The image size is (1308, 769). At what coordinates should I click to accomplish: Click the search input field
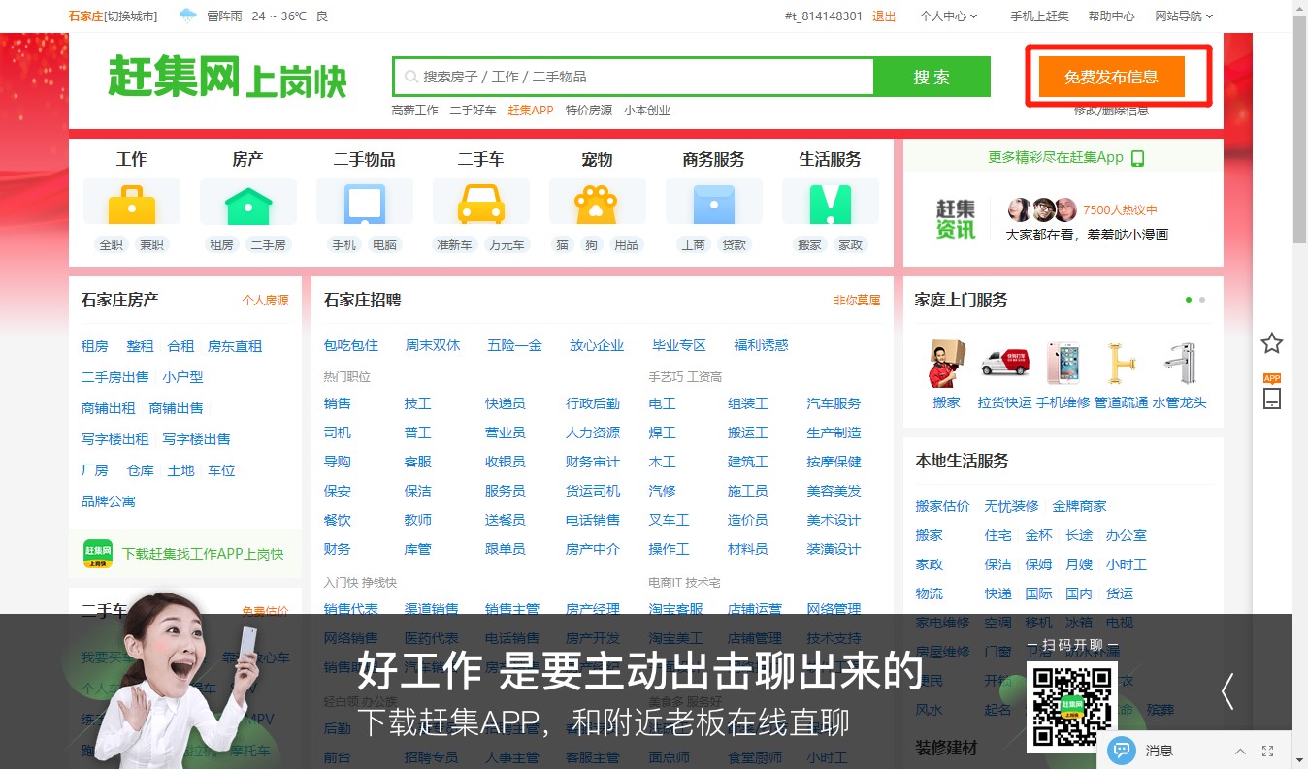635,77
